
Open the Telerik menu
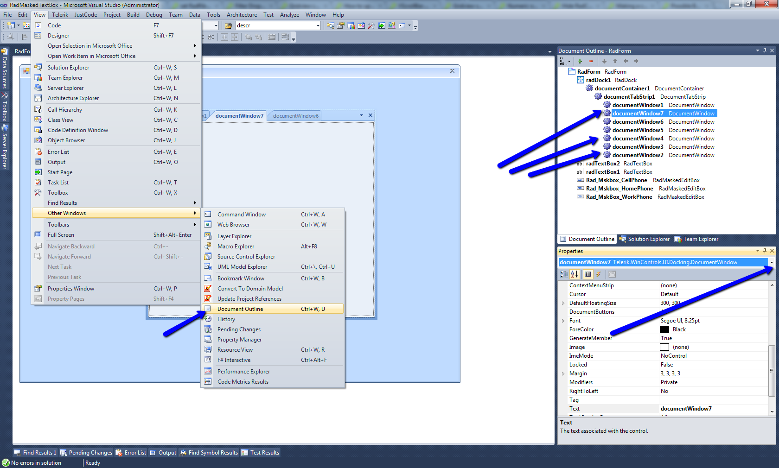click(60, 15)
